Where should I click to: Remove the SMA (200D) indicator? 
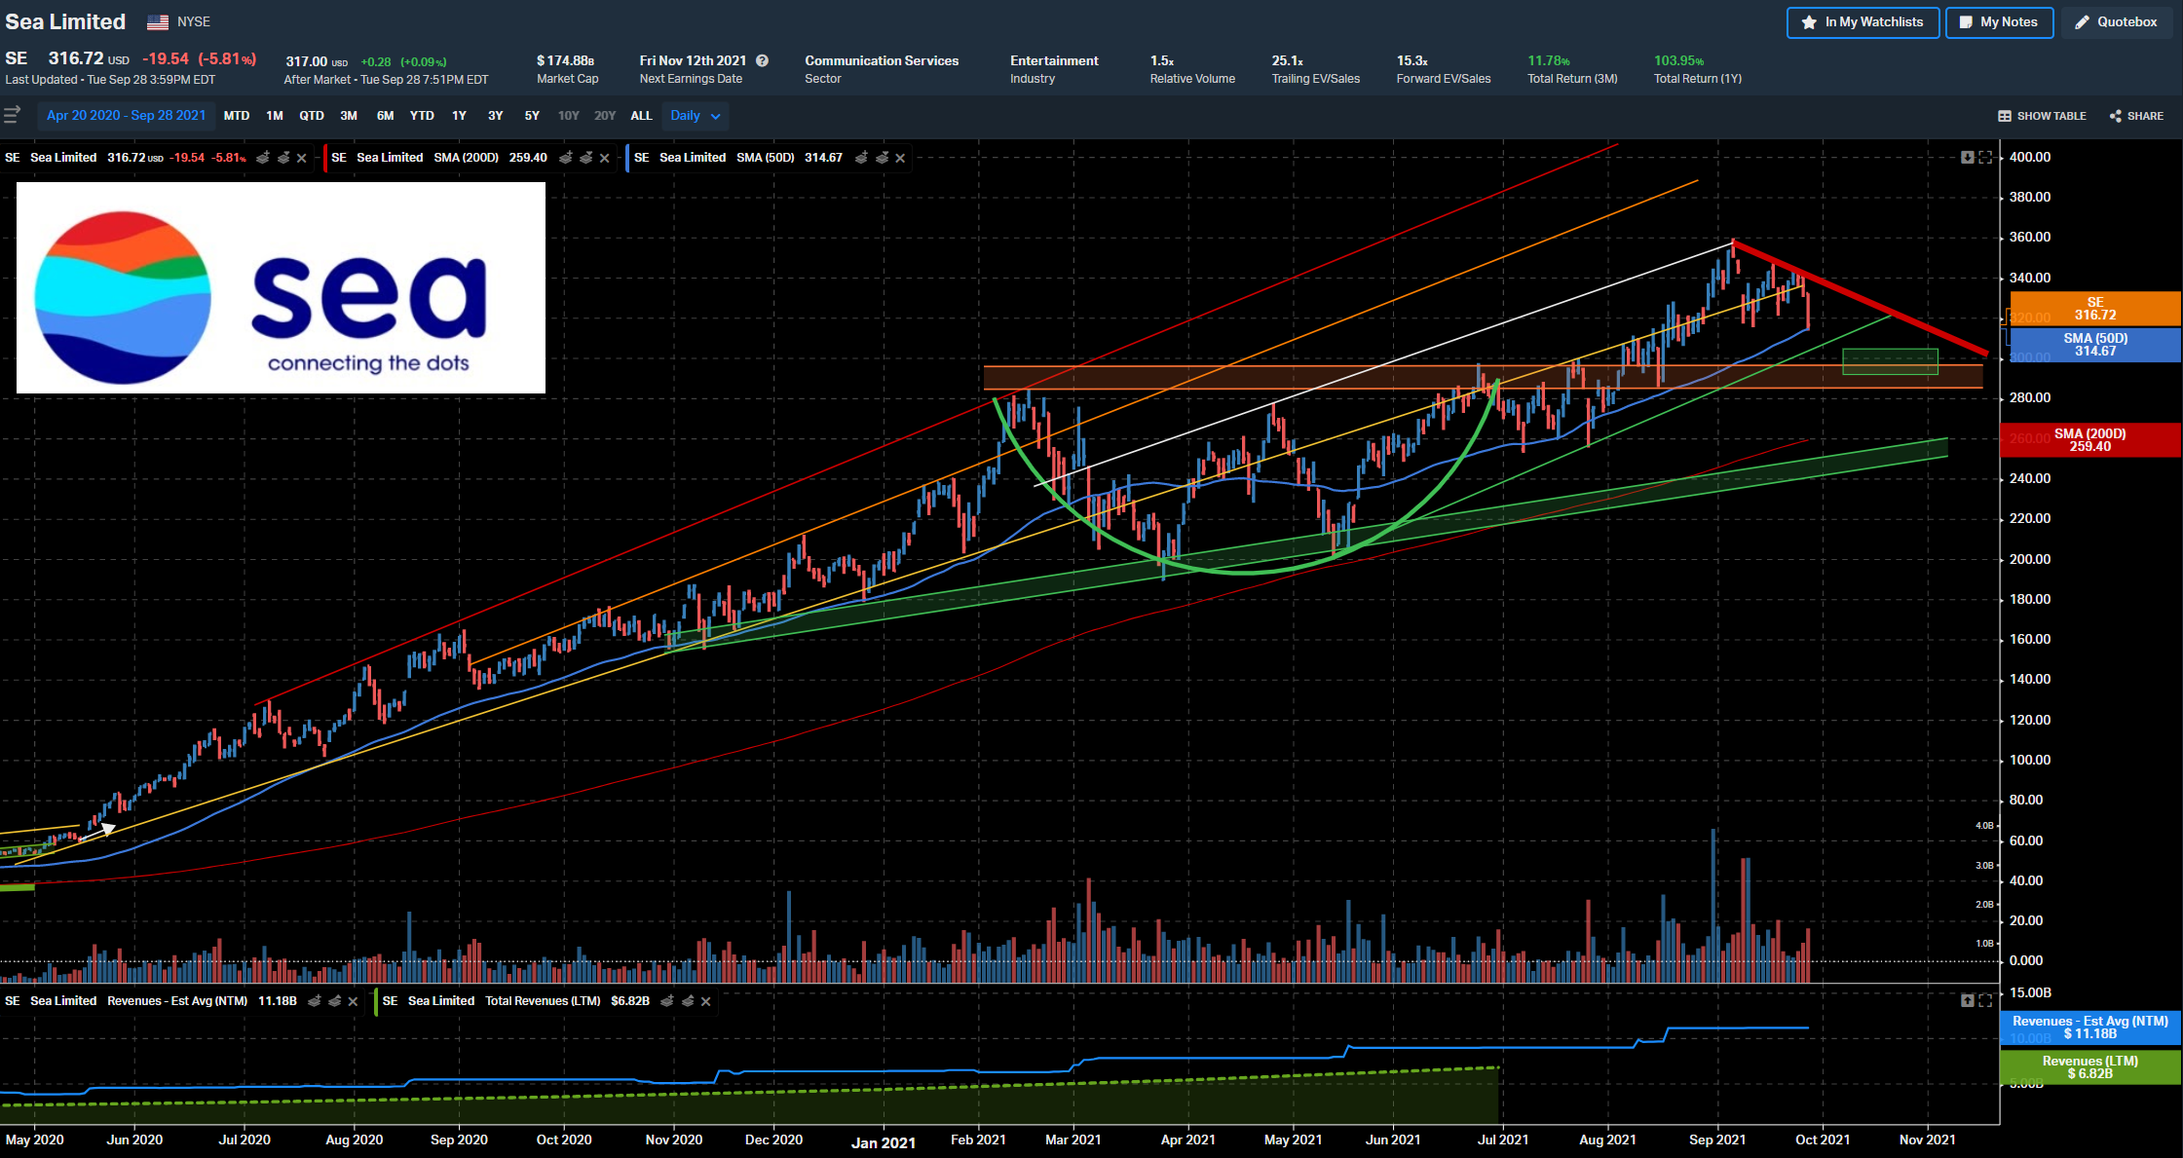(x=605, y=158)
